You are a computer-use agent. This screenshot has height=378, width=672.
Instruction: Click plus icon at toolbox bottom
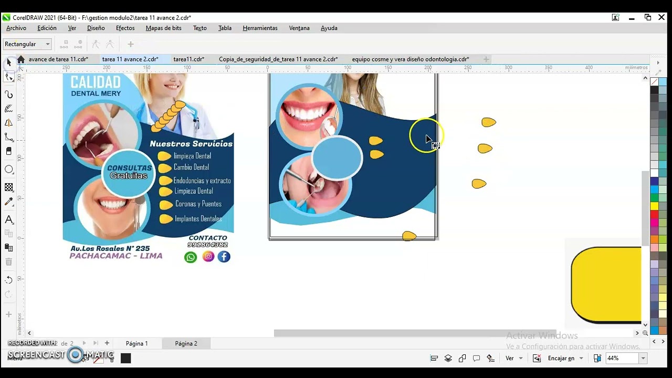pyautogui.click(x=8, y=314)
